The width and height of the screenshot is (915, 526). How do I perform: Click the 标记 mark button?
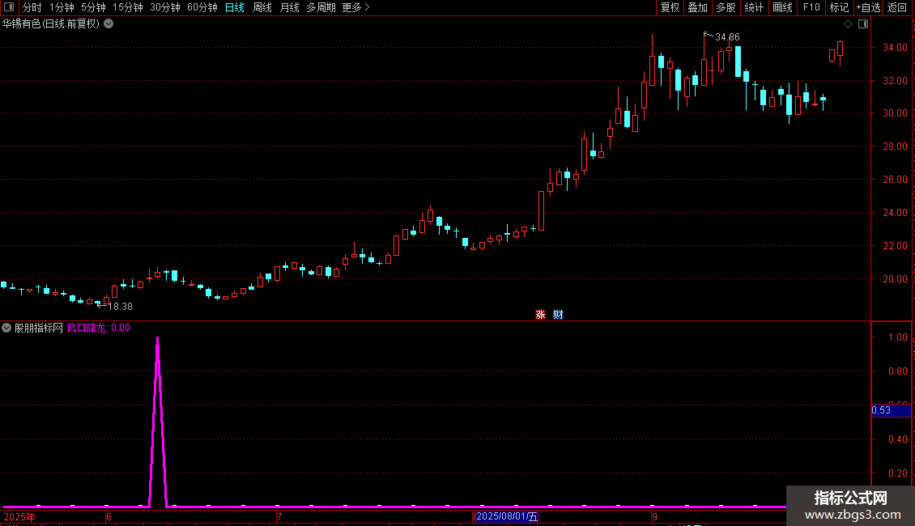pyautogui.click(x=839, y=7)
